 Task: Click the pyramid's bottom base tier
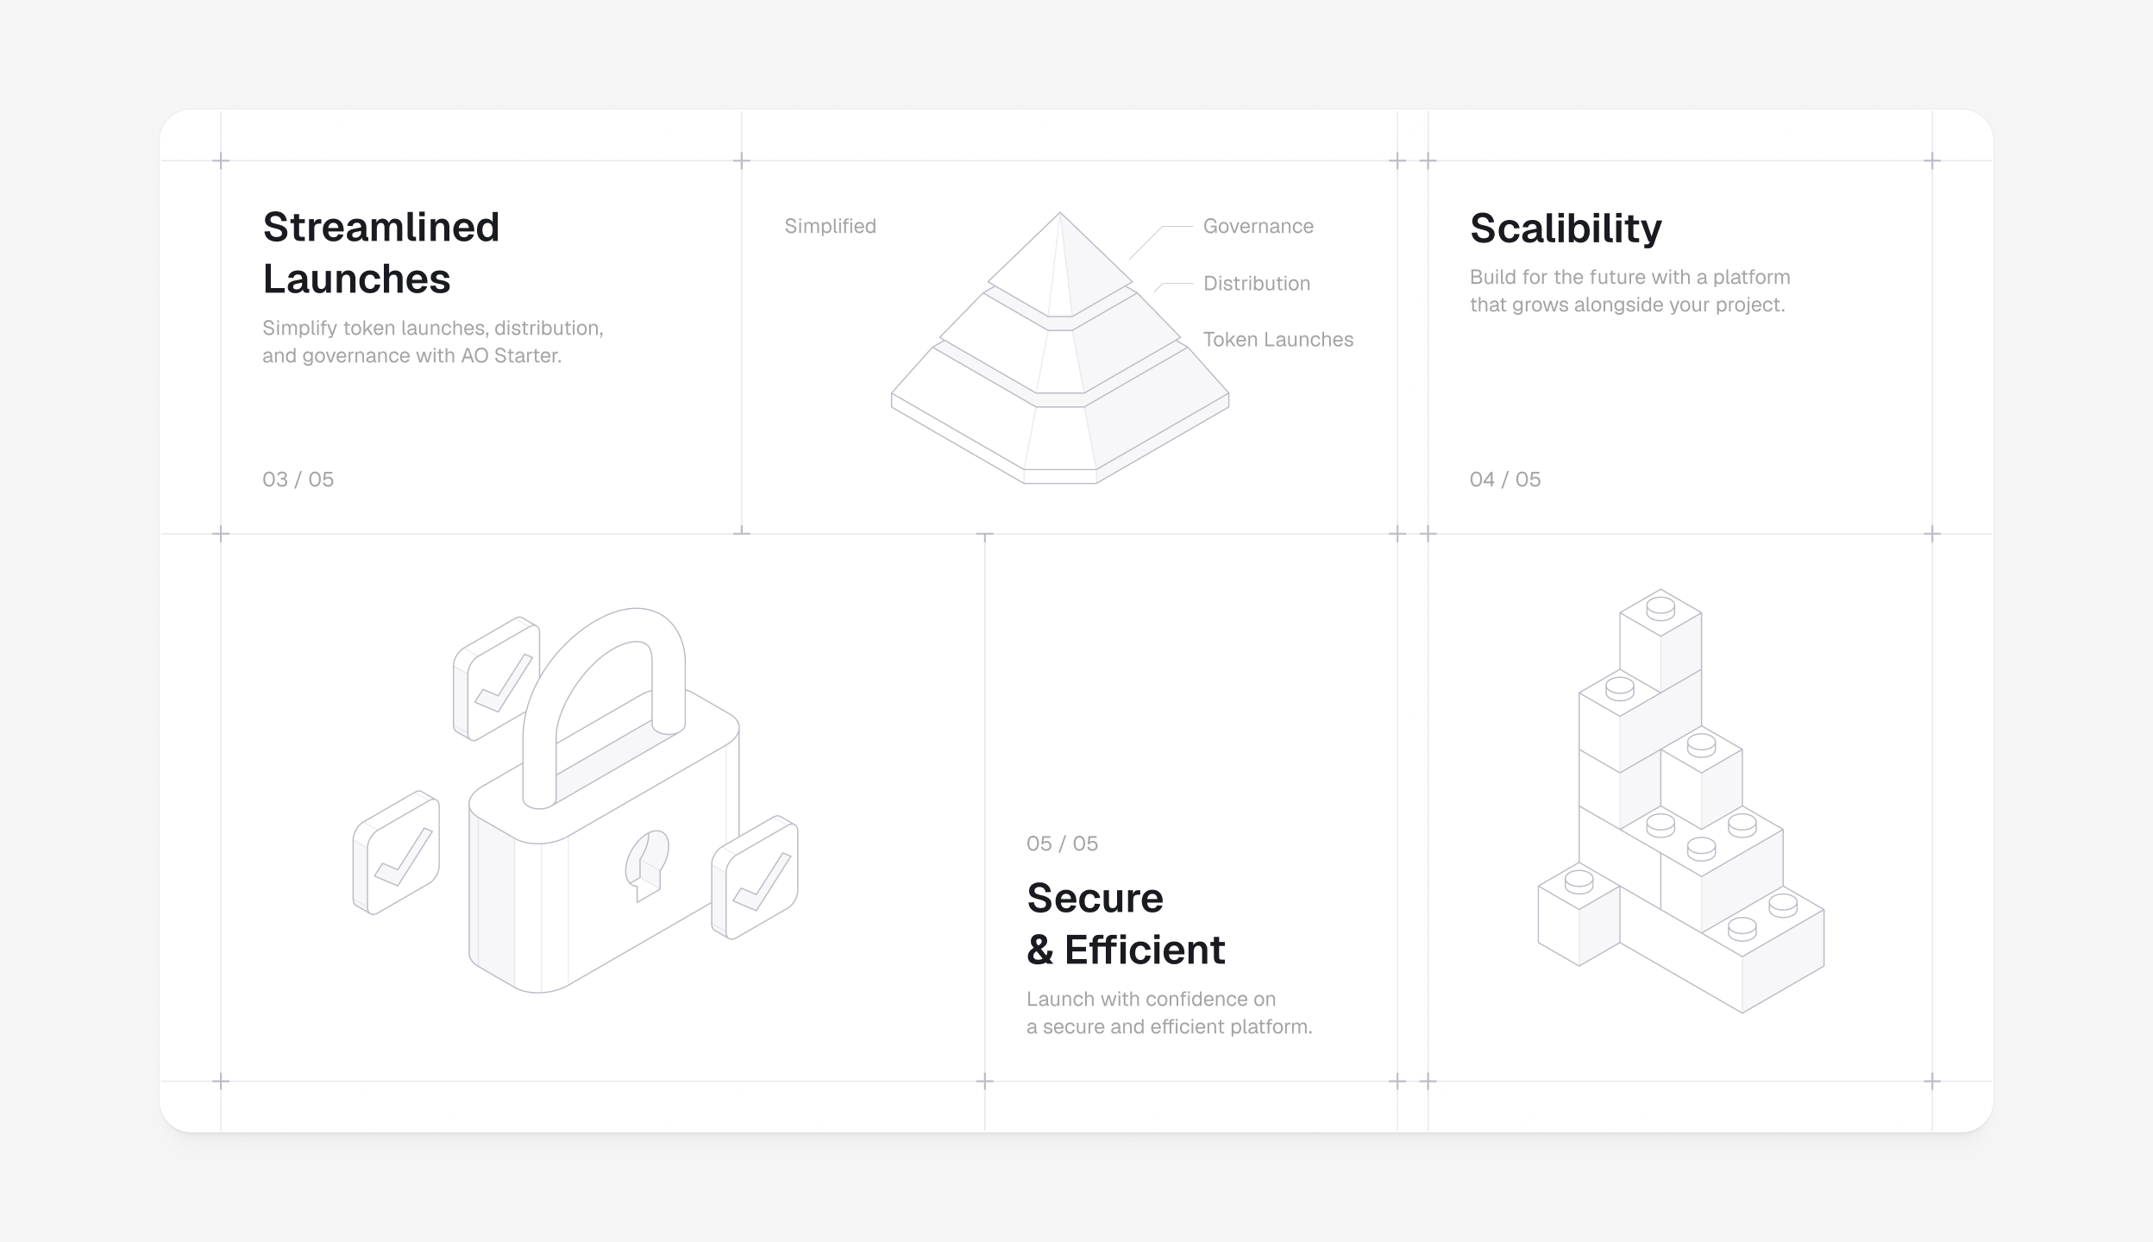point(1059,431)
